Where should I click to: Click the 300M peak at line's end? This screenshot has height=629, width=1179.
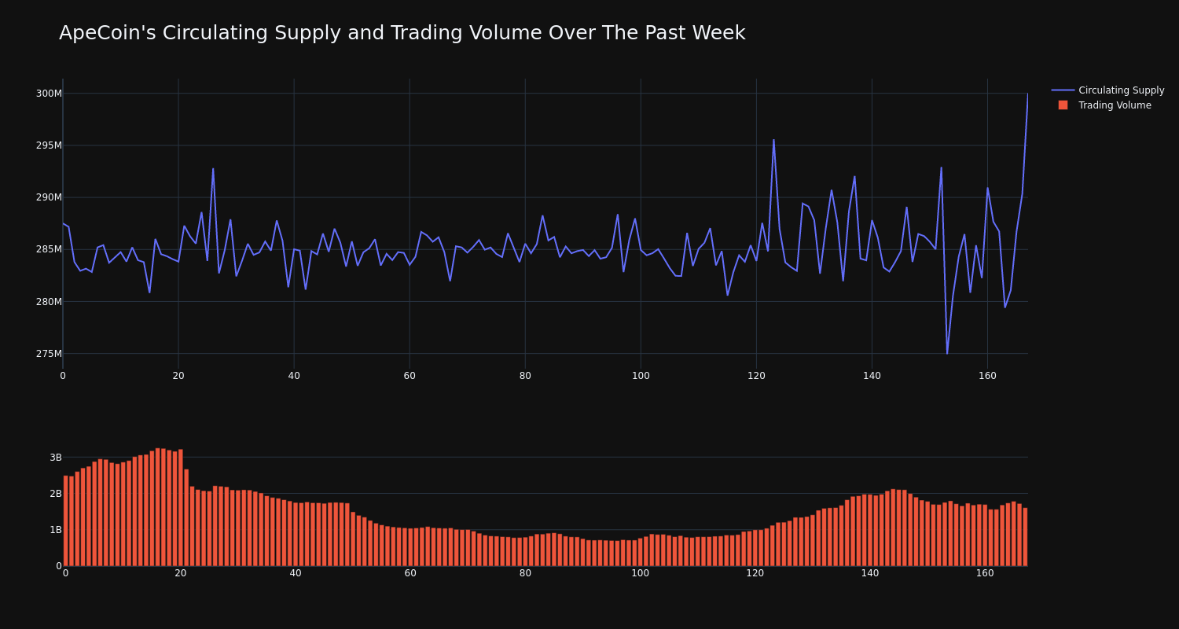pos(1027,94)
